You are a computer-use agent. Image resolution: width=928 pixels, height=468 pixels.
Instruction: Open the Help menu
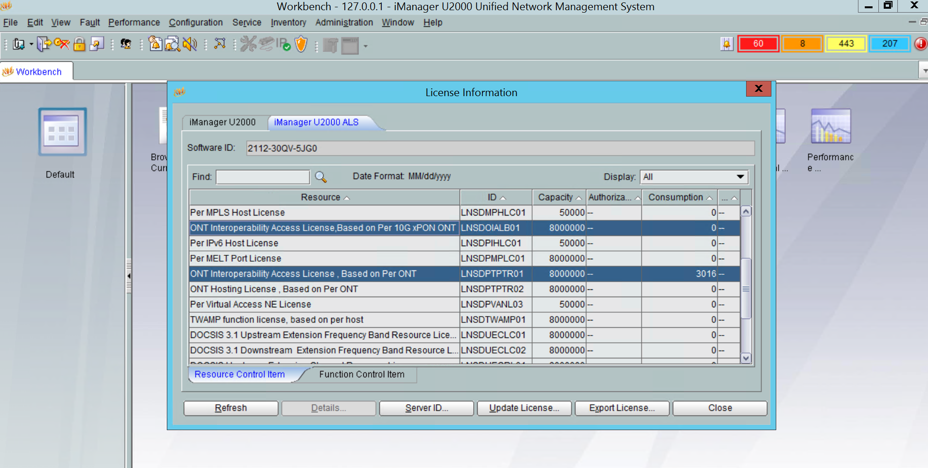(x=432, y=22)
